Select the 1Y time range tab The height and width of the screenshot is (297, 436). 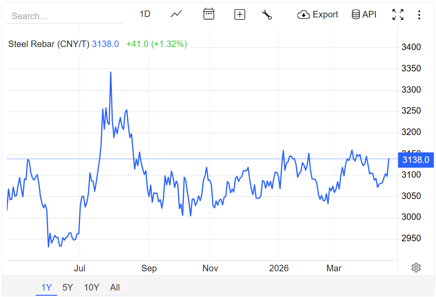point(46,287)
